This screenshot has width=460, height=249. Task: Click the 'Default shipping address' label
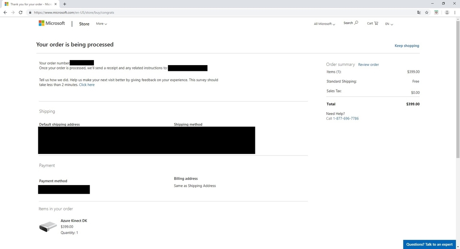pyautogui.click(x=59, y=124)
